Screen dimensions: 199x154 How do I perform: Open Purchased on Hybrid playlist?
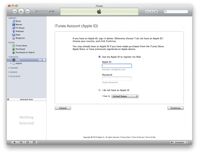[x=25, y=52]
